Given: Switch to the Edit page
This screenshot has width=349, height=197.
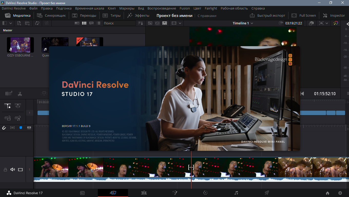Looking at the screenshot, I should tap(144, 193).
